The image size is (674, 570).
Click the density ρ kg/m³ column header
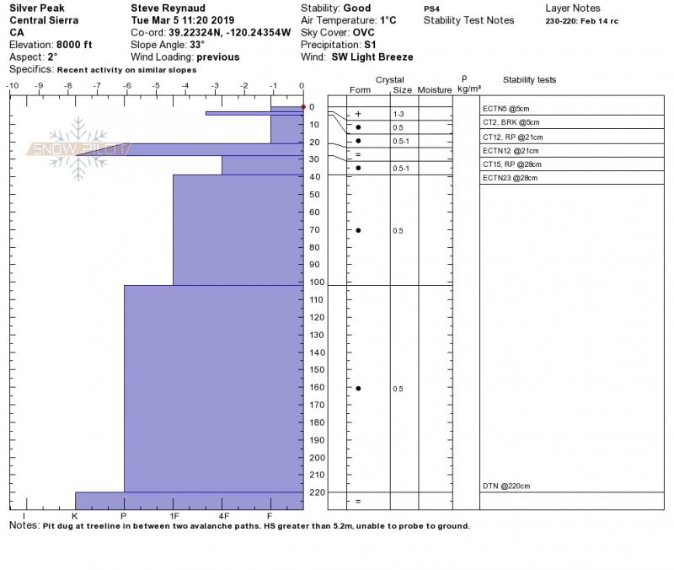[469, 84]
